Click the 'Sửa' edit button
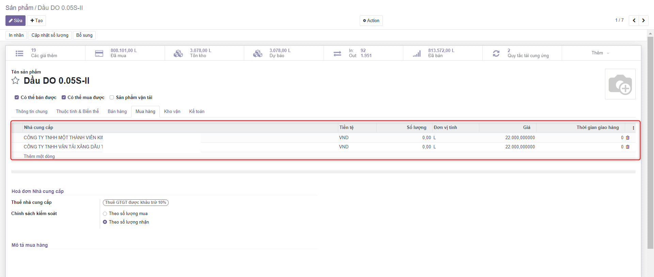654x277 pixels. [x=15, y=21]
